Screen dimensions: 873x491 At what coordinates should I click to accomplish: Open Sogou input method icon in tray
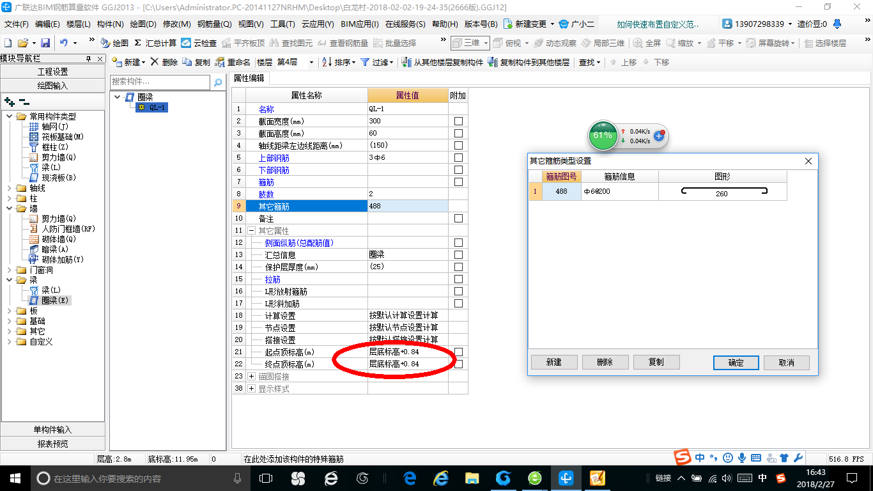780,478
